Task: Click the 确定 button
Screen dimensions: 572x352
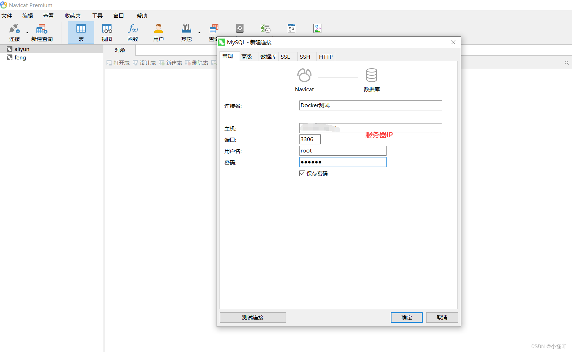Action: pyautogui.click(x=407, y=317)
